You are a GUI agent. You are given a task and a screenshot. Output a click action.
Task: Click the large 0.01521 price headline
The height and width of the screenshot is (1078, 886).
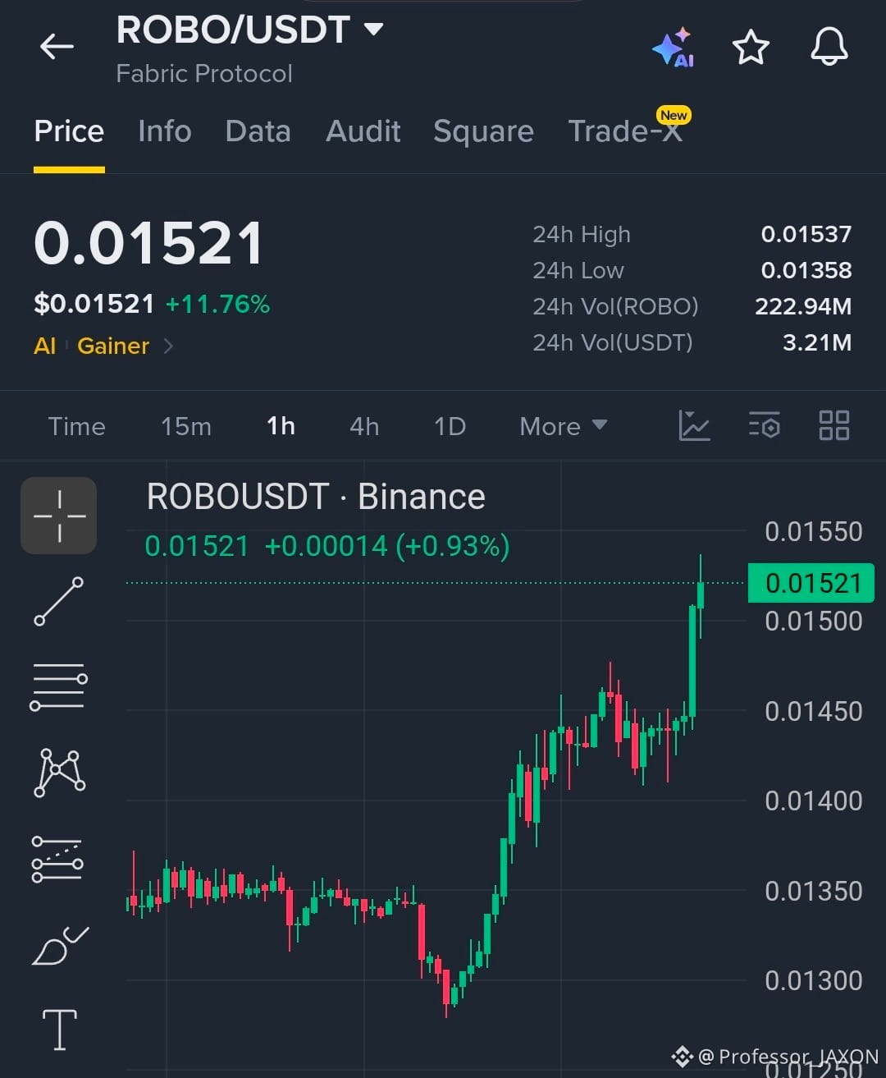[x=148, y=244]
